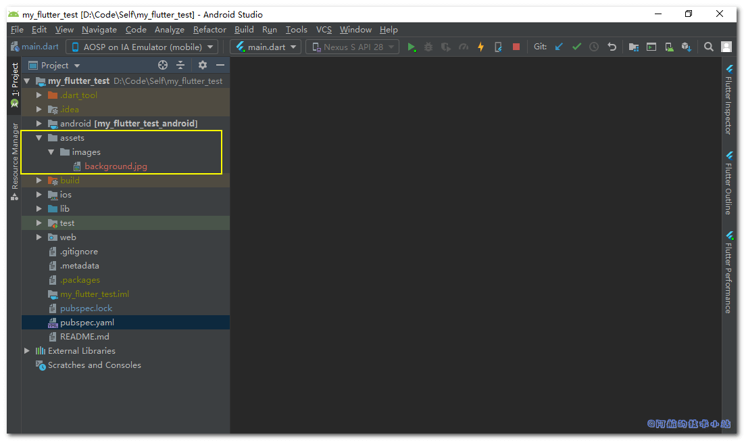Viewport: 744px width, 441px height.
Task: Collapse the assets folder
Action: 39,138
